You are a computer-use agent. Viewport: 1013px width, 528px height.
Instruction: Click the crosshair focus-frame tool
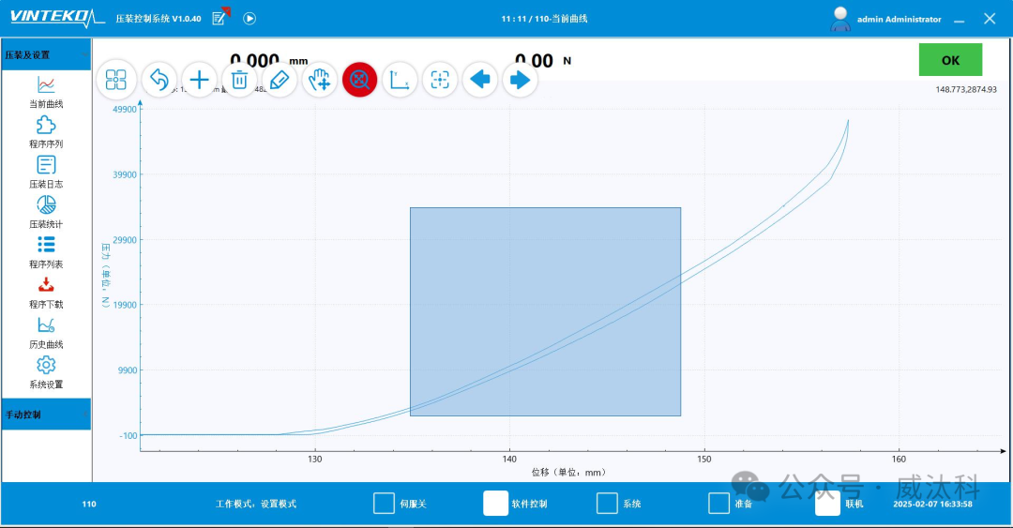point(439,80)
